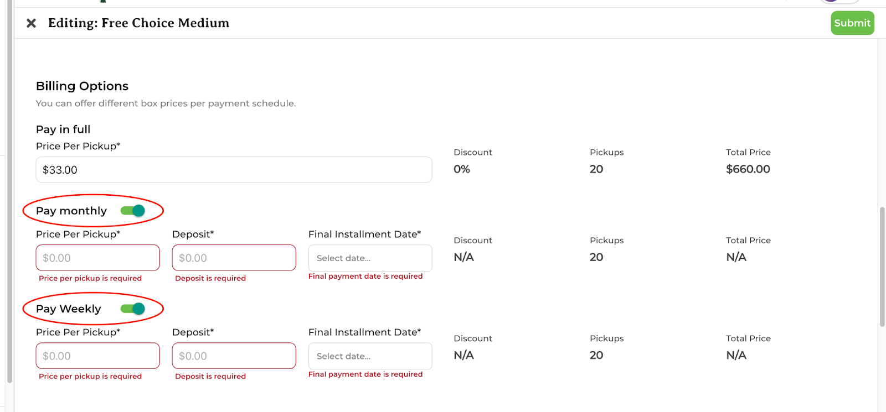886x412 pixels.
Task: Select Pay monthly total price N/A
Action: point(736,257)
